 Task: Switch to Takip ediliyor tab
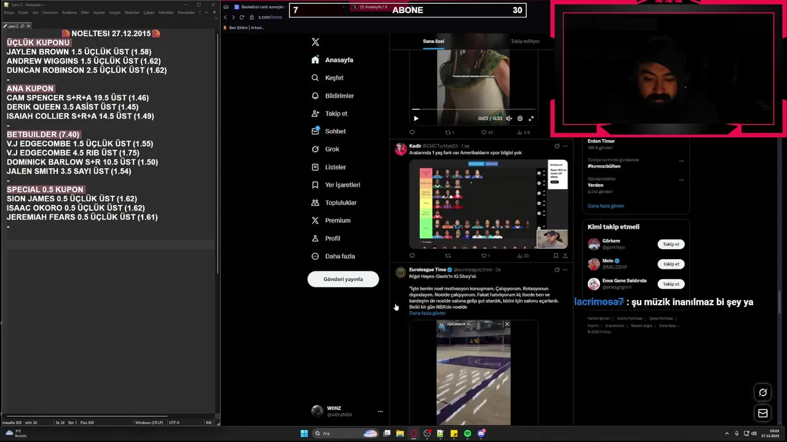click(525, 41)
